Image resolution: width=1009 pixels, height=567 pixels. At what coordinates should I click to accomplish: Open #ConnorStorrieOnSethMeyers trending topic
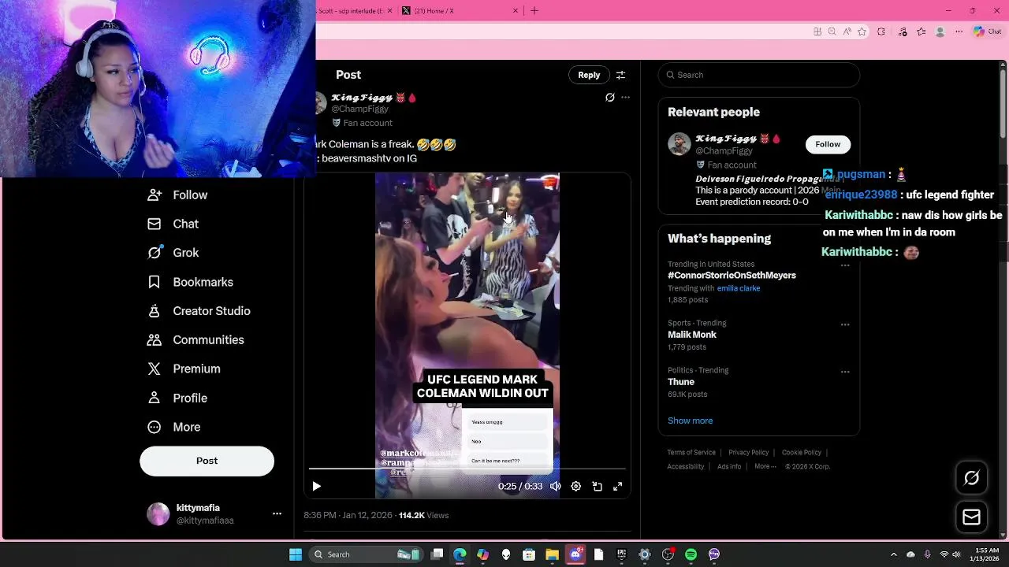(732, 276)
